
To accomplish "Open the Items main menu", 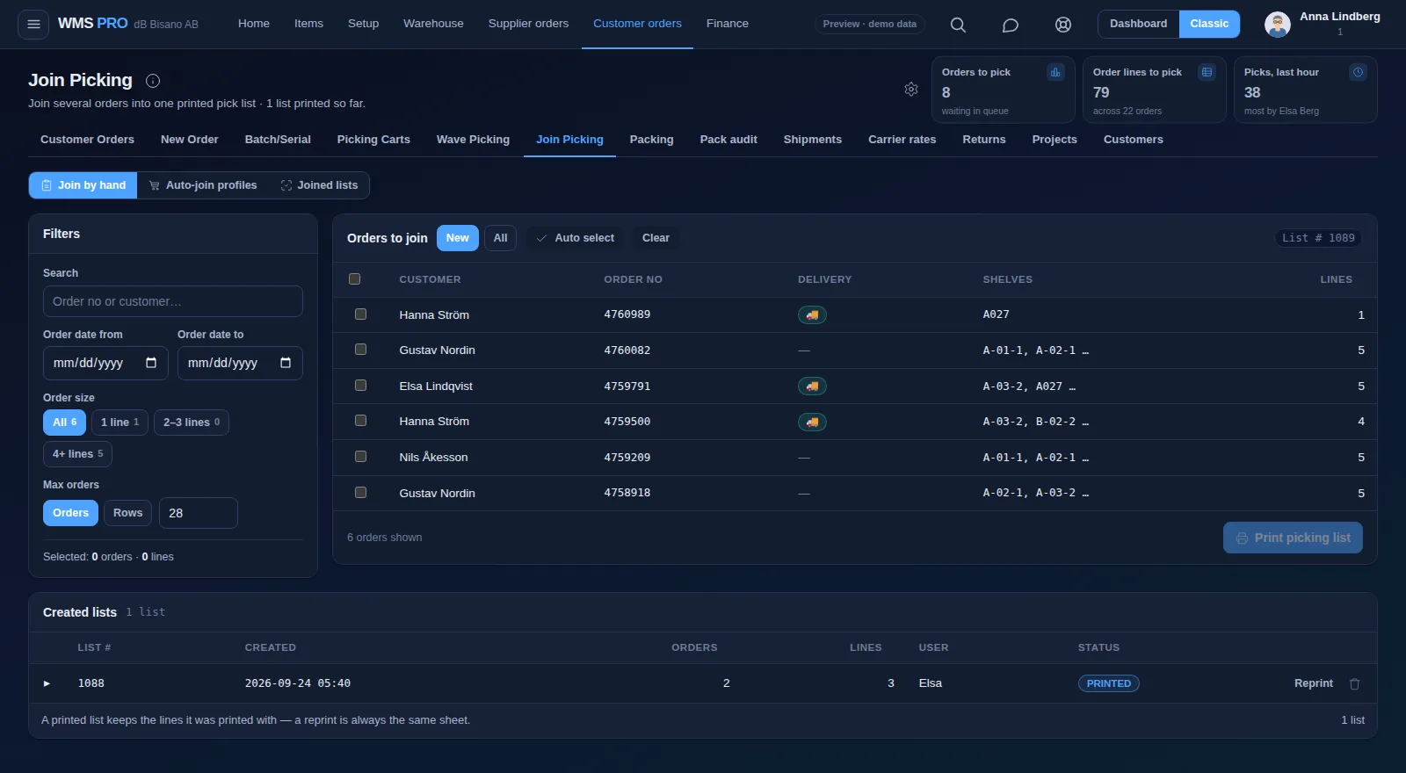I will click(x=308, y=24).
